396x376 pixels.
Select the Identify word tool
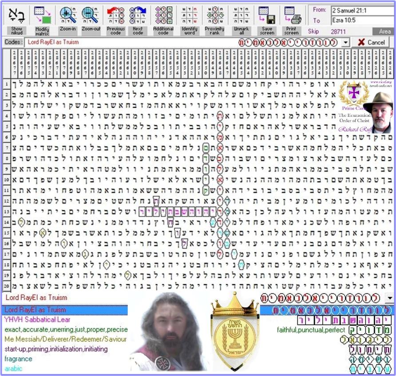[x=190, y=15]
